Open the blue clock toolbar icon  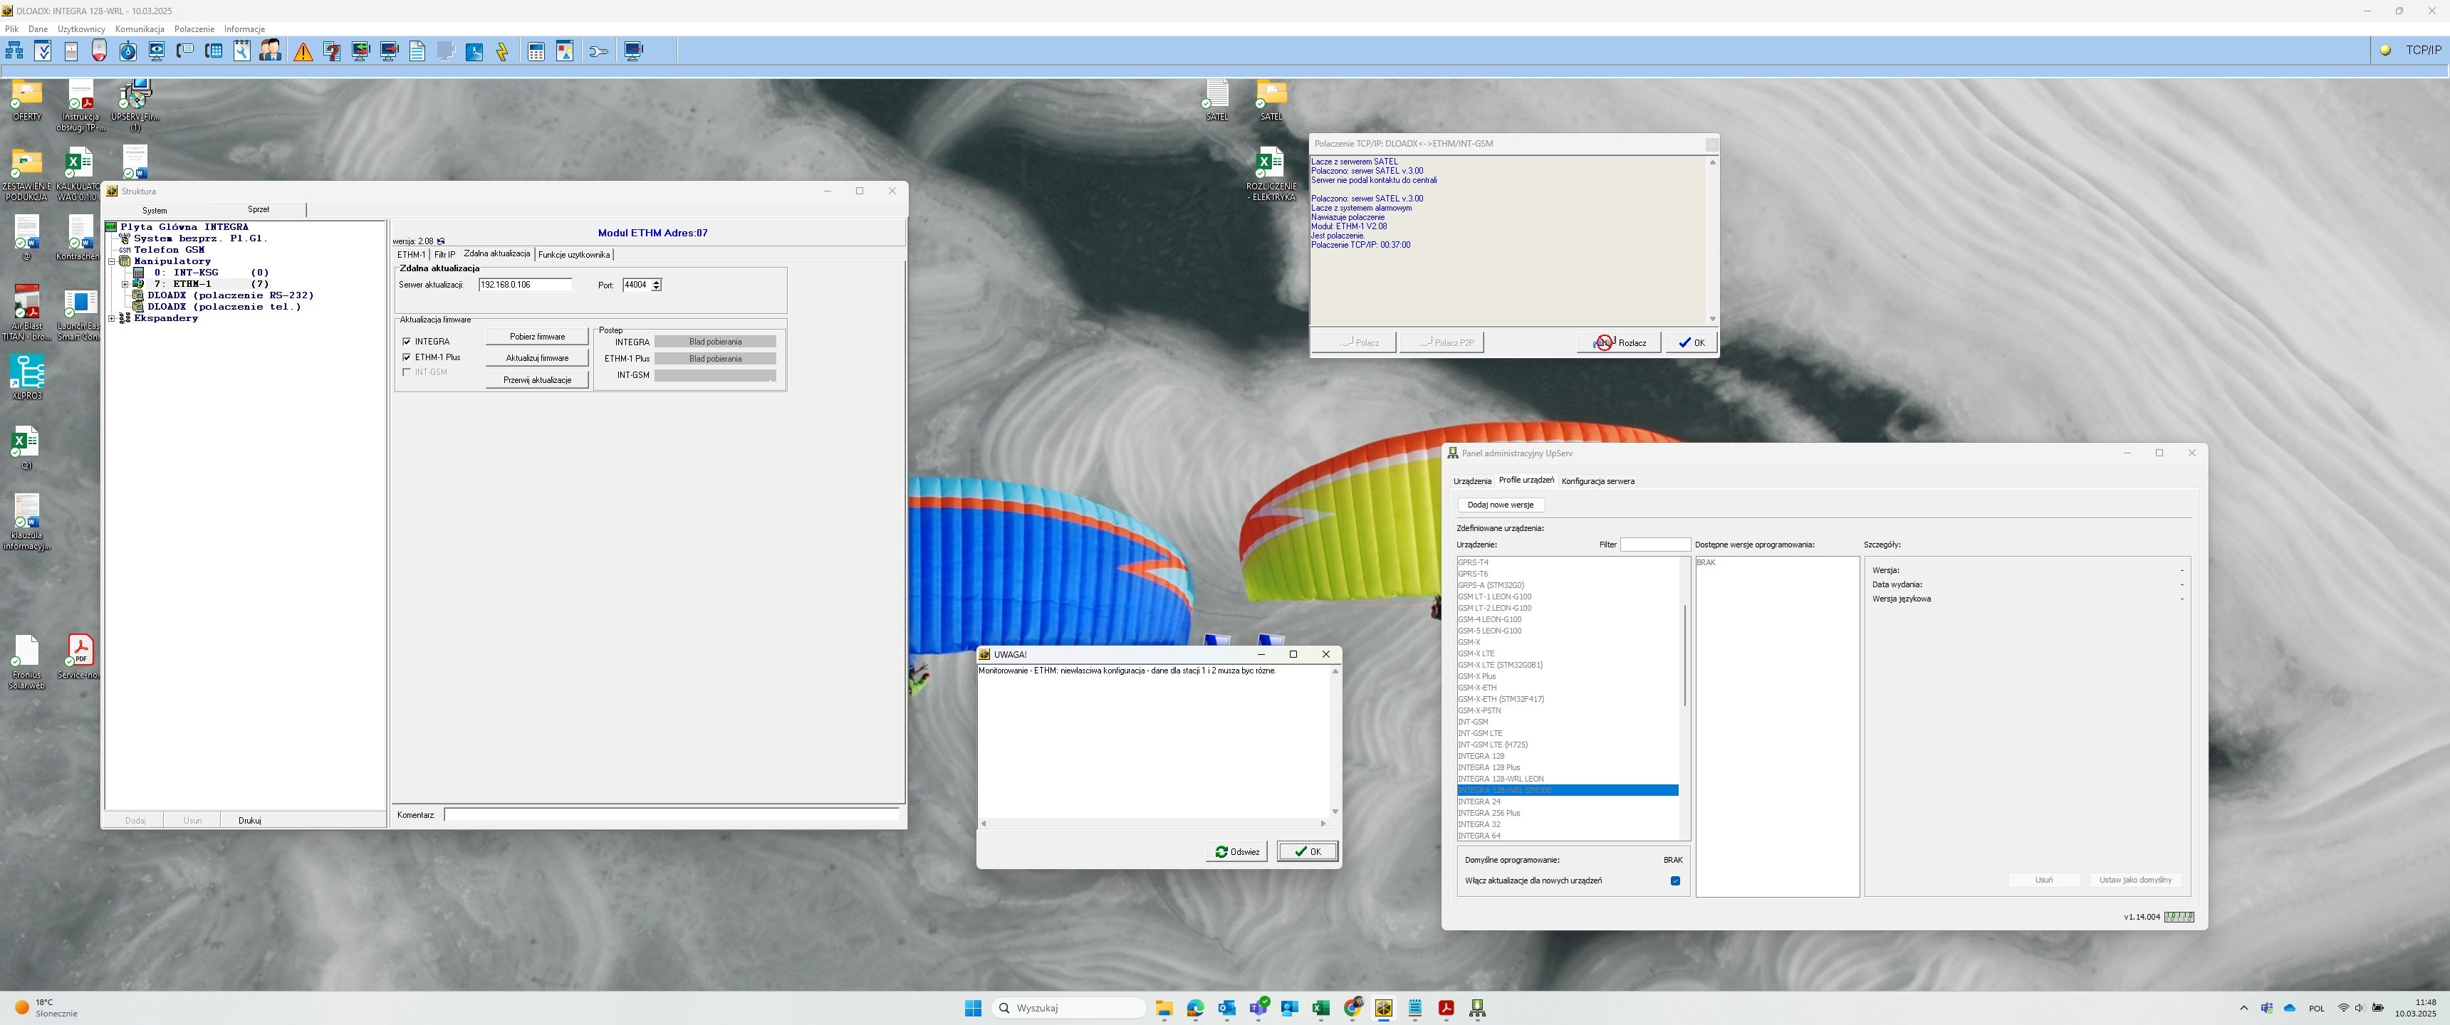[474, 51]
